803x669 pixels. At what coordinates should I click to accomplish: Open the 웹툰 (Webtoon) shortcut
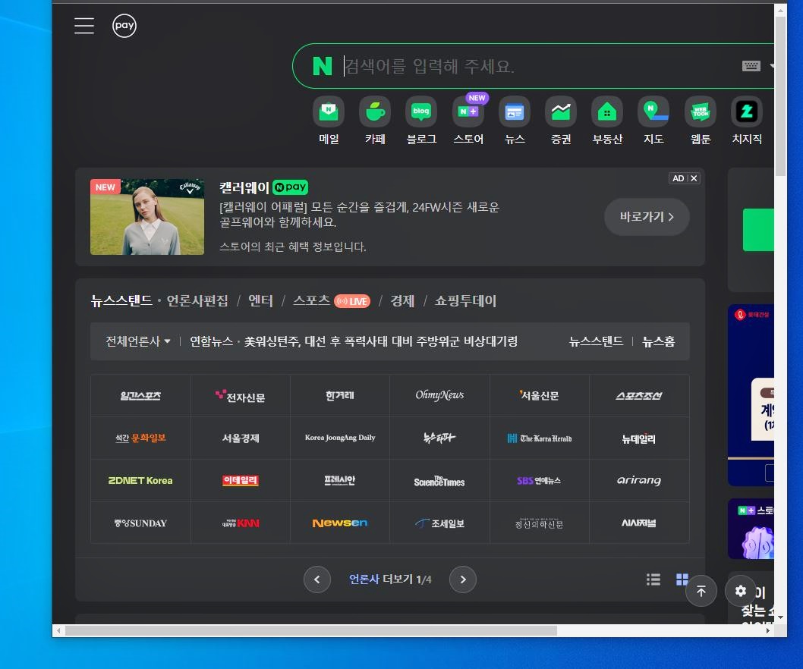701,121
